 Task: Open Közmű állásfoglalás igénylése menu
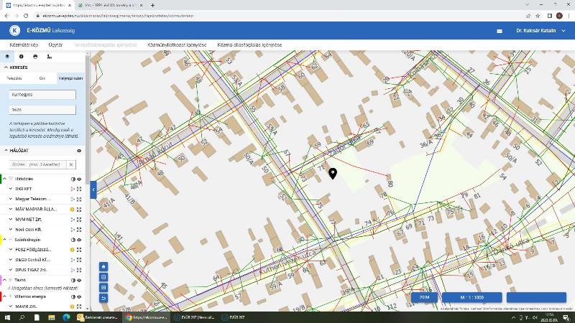(249, 45)
